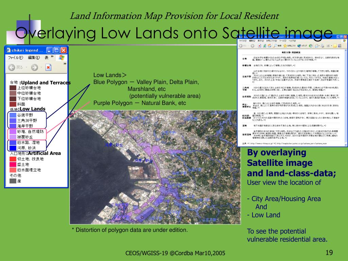
Task: Click Back button in Internet Explorer glossary window
Action: click(x=241, y=46)
